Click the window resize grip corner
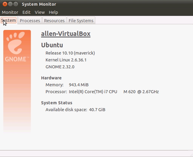This screenshot has width=193, height=157. coord(192,156)
